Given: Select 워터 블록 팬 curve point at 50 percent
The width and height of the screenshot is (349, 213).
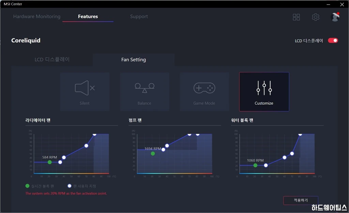Looking at the screenshot, I should point(292,154).
